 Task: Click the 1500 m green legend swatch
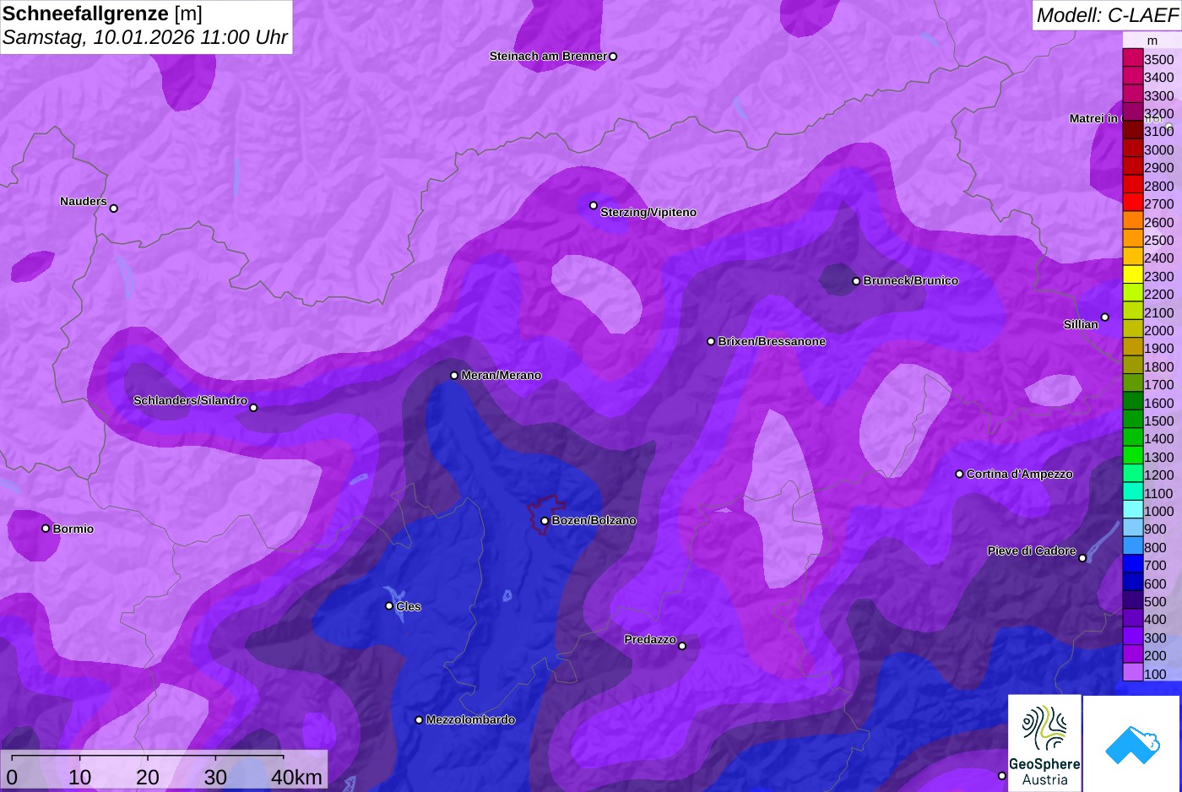point(1132,420)
